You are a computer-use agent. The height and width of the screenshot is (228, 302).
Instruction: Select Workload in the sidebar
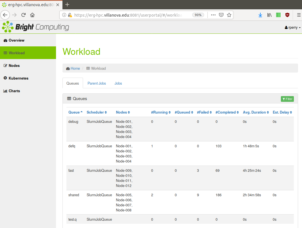pyautogui.click(x=28, y=53)
